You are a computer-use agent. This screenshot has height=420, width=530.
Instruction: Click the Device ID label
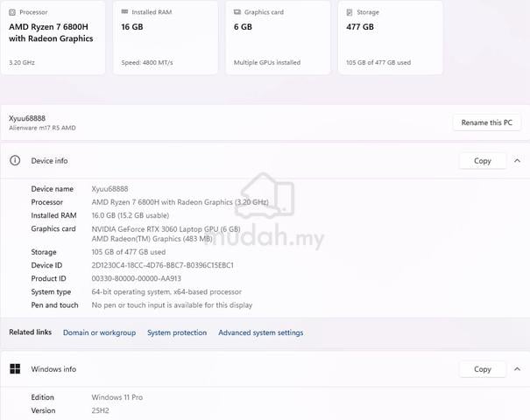pyautogui.click(x=46, y=265)
